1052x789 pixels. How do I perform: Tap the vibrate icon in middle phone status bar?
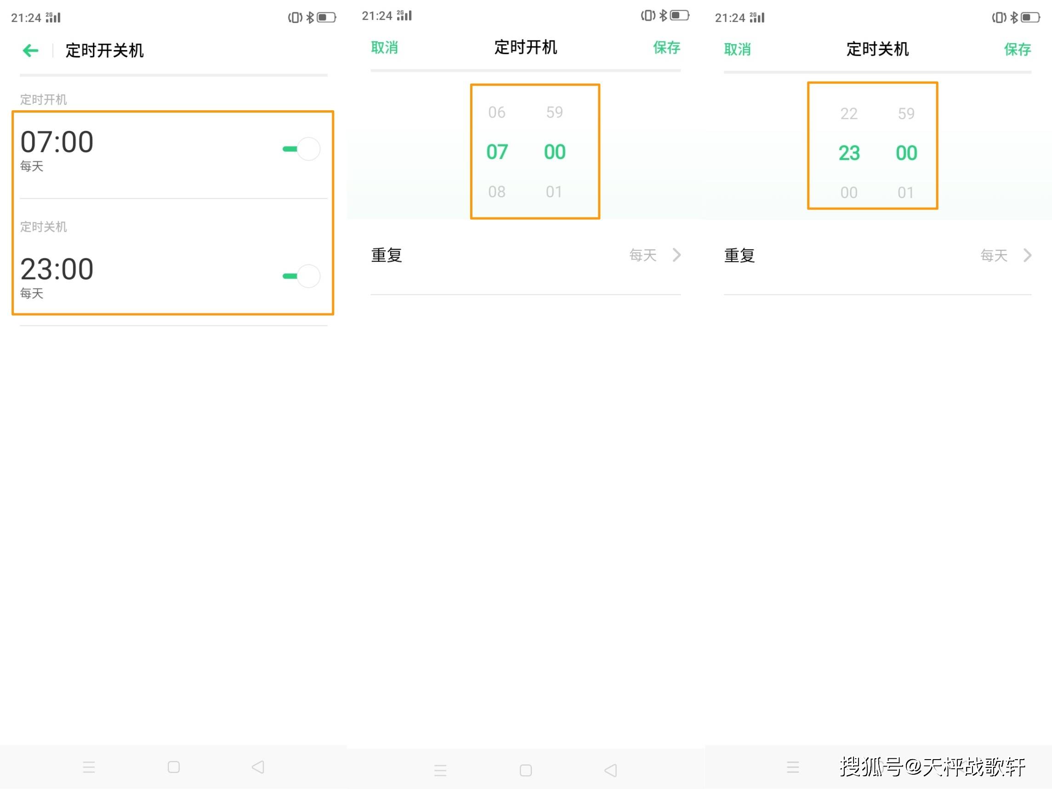(648, 16)
